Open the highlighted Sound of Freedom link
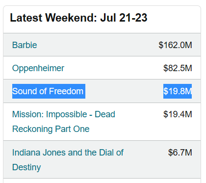Viewport: 206px width, 183px height. coord(49,91)
